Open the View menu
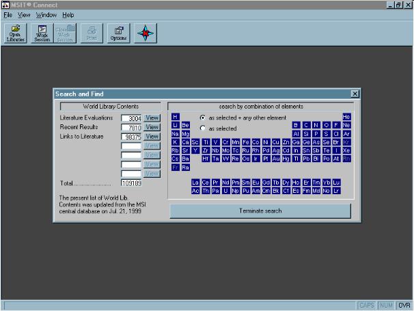Image resolution: width=414 pixels, height=311 pixels. 24,15
